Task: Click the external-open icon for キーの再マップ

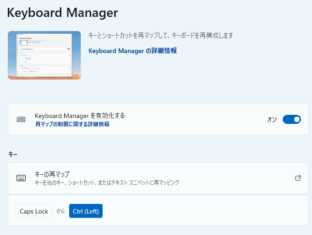Action: (298, 178)
